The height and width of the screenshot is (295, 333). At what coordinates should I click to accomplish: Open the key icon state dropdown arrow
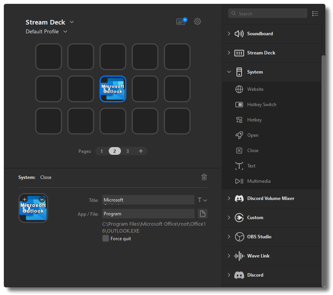pos(42,199)
